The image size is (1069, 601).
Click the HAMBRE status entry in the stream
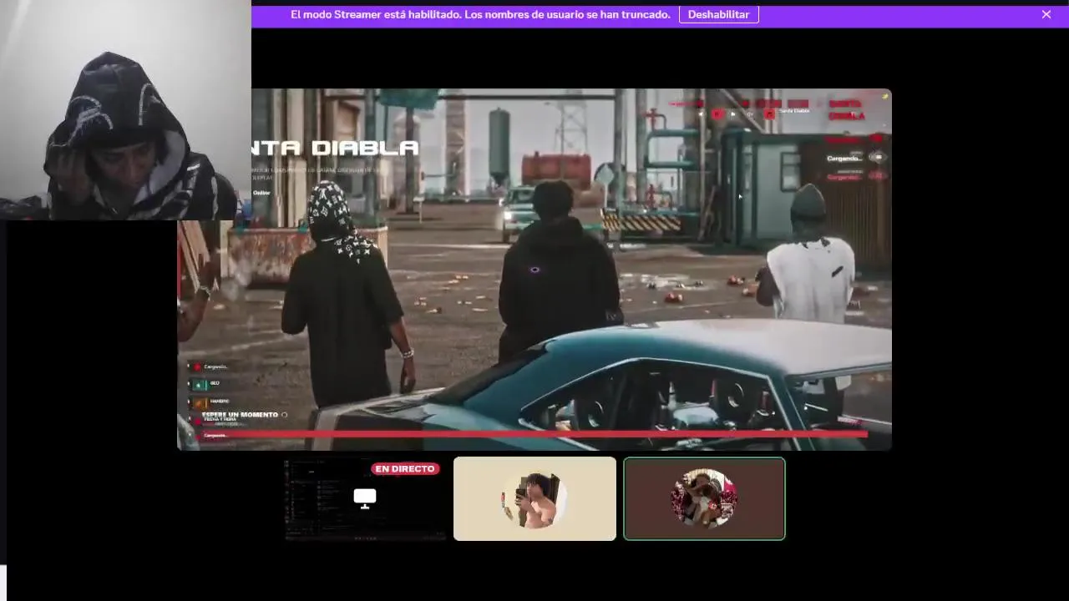[x=220, y=402]
